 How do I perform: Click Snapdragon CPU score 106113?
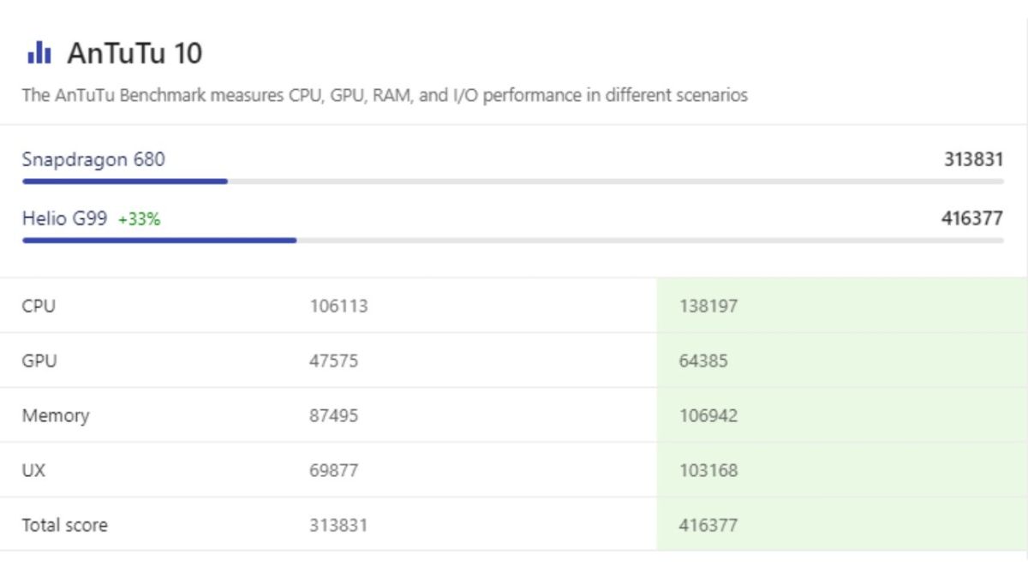click(x=338, y=306)
